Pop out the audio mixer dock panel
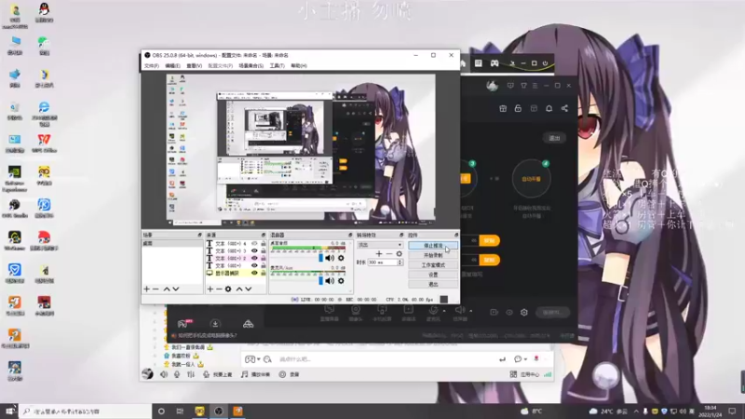Screen dimensions: 745x419 click(x=350, y=236)
